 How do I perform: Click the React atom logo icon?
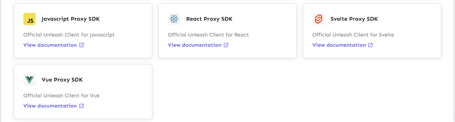174,19
